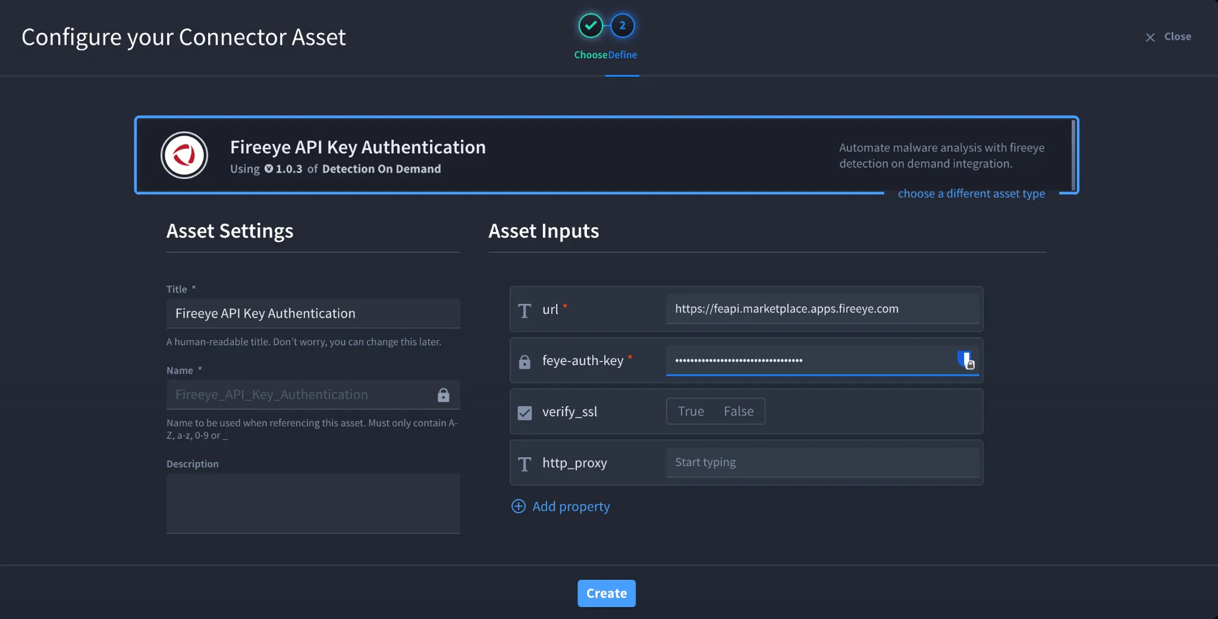Screen dimensions: 1218x619
Task: Click the Create button
Action: [x=607, y=593]
